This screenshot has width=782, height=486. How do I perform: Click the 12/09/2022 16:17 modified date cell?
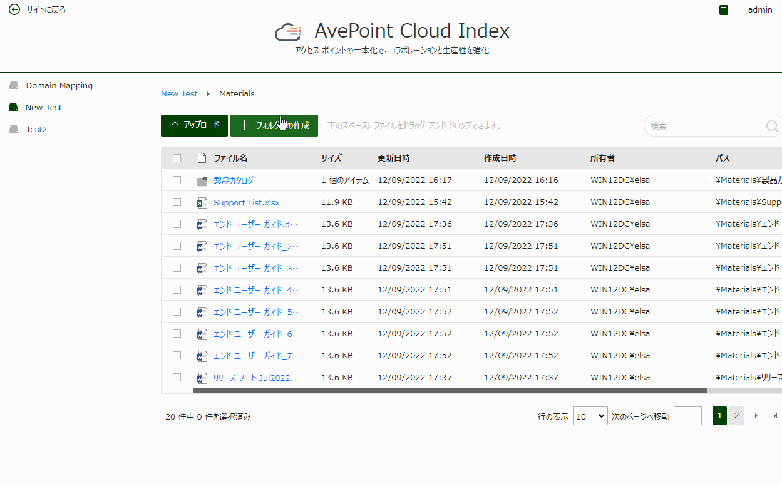click(x=414, y=180)
